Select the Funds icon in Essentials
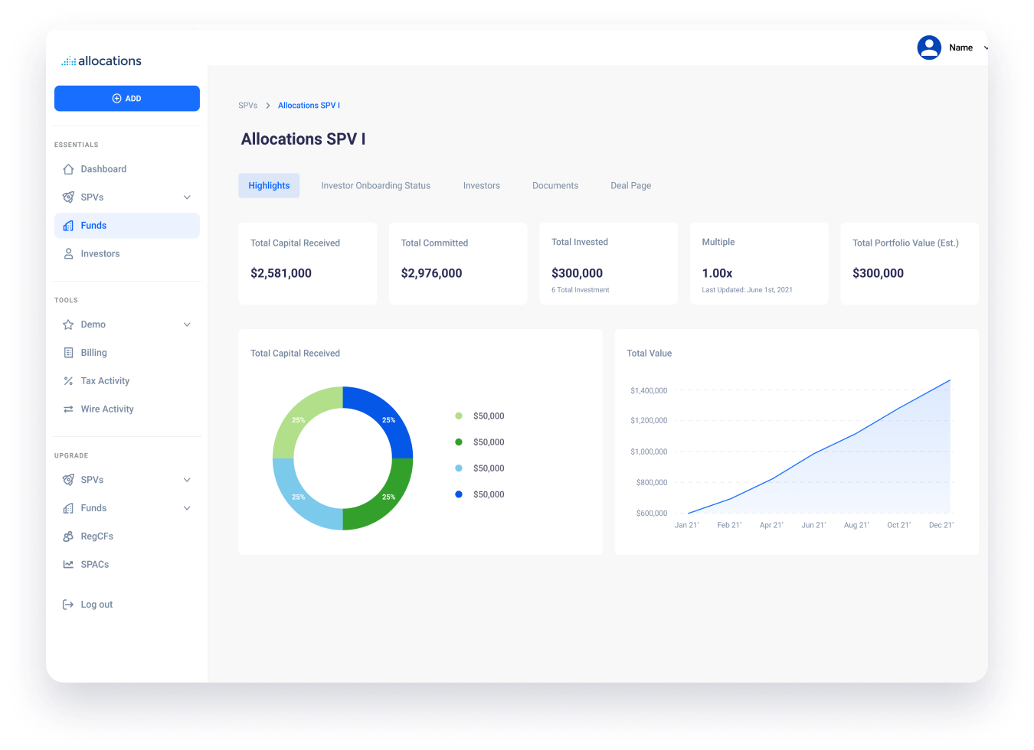The width and height of the screenshot is (1034, 750). 69,225
